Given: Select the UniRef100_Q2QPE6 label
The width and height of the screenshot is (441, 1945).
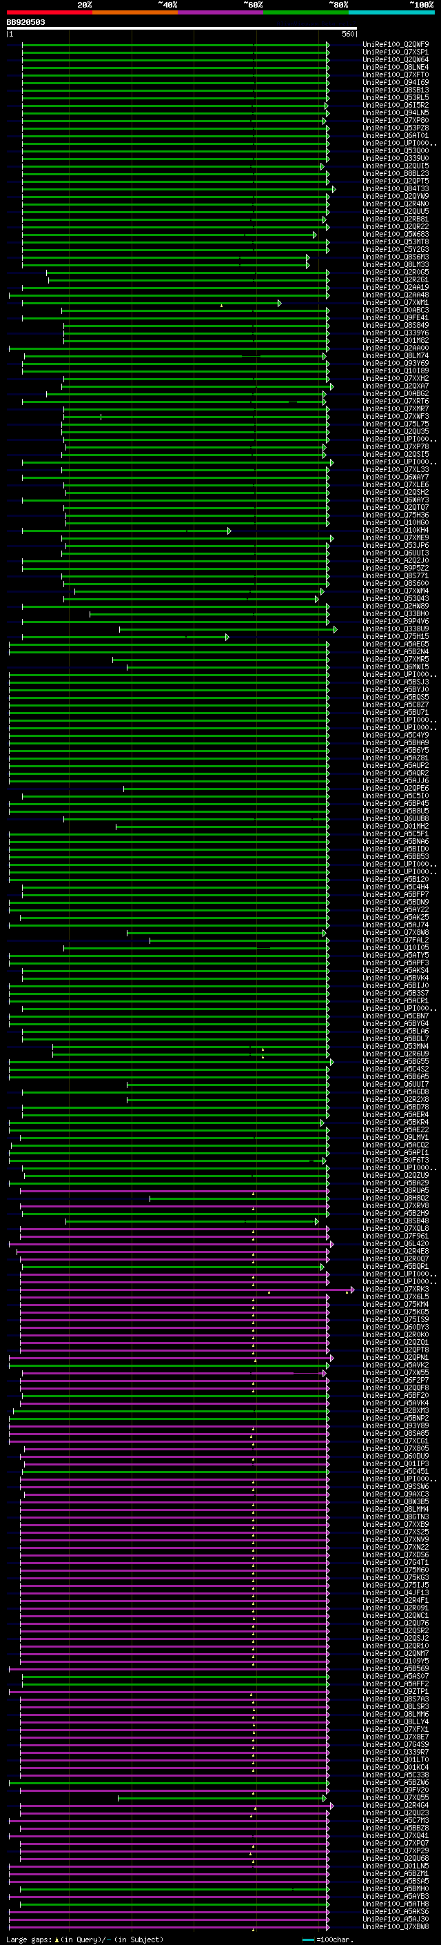Looking at the screenshot, I should pos(396,788).
